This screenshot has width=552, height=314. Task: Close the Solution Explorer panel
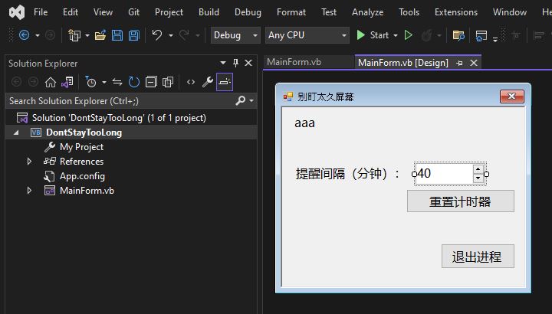click(x=248, y=64)
